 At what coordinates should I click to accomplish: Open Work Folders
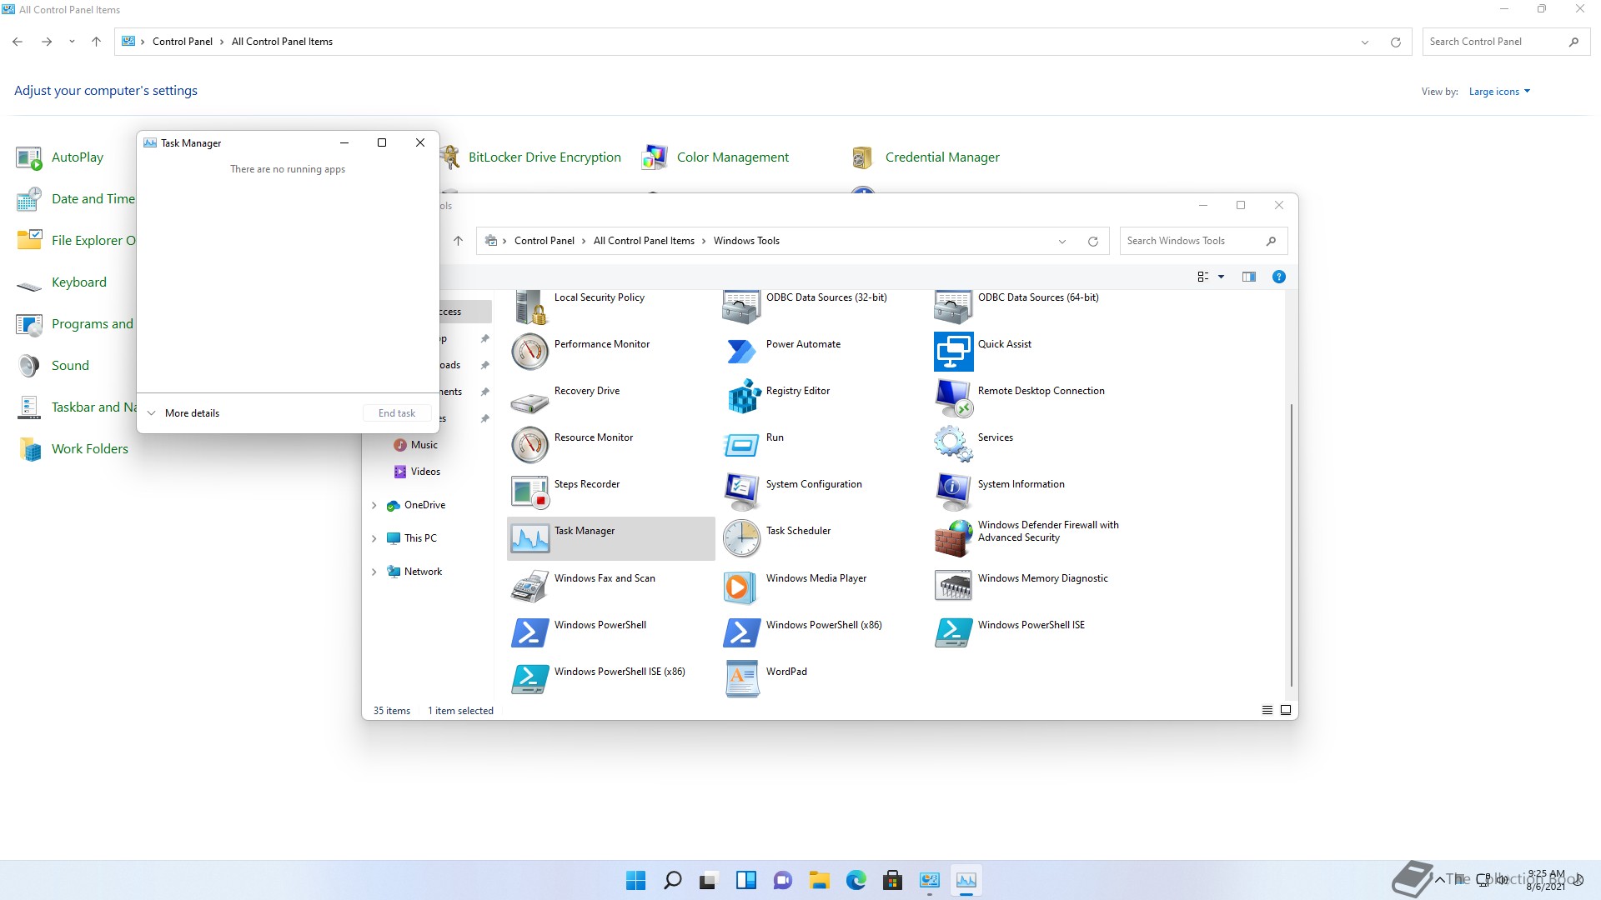(73, 449)
